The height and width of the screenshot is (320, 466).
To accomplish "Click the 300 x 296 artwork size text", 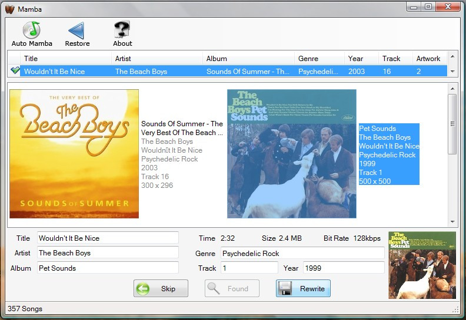I will [x=157, y=186].
